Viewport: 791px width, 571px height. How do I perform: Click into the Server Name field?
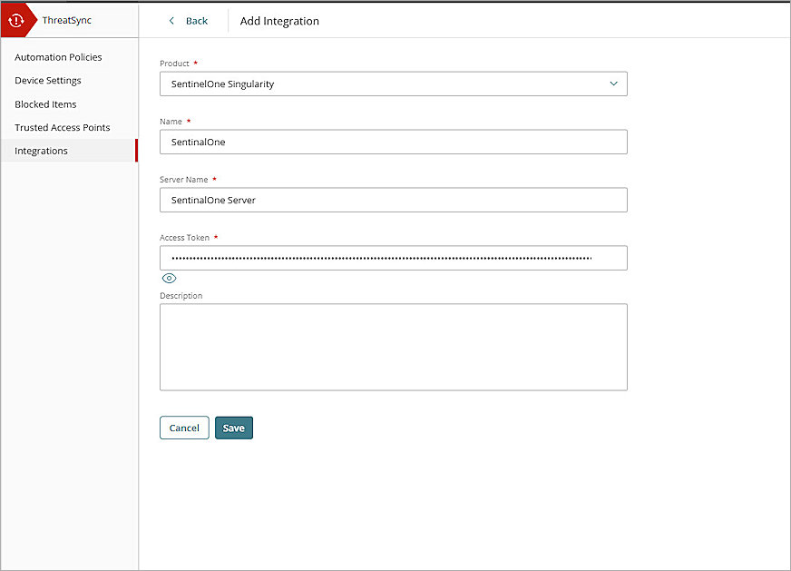click(394, 200)
